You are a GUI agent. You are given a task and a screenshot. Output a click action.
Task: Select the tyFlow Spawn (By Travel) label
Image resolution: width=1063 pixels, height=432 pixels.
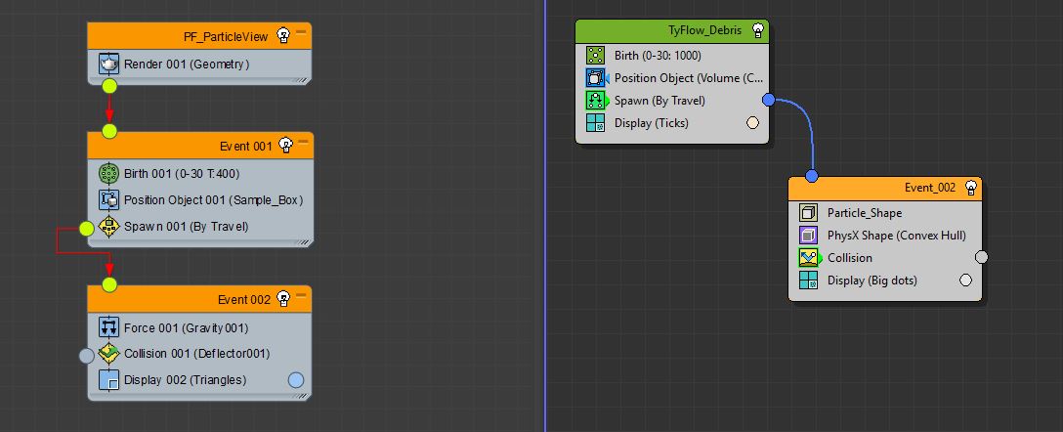pos(659,101)
